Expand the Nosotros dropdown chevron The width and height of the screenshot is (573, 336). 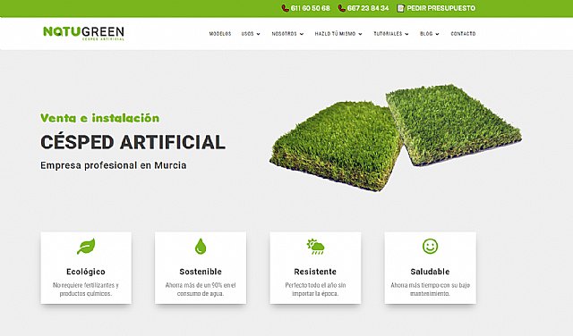click(x=302, y=34)
